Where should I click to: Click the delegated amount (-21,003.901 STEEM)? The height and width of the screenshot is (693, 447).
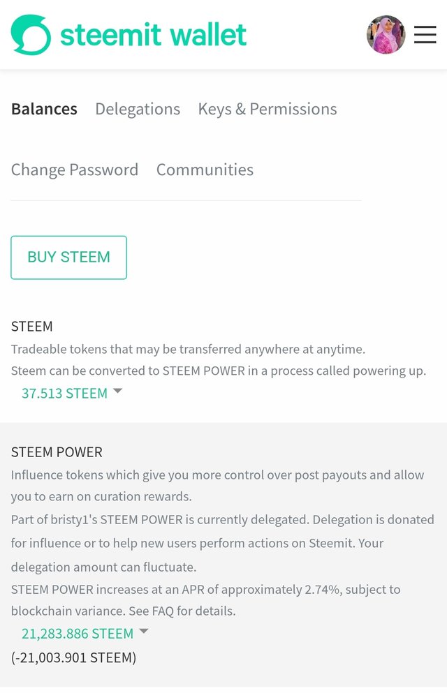(x=73, y=657)
